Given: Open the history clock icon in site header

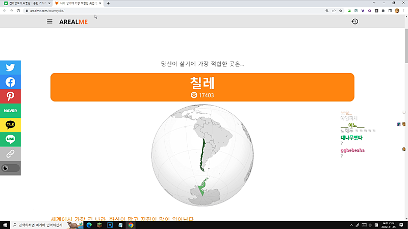Looking at the screenshot, I should click(x=355, y=21).
